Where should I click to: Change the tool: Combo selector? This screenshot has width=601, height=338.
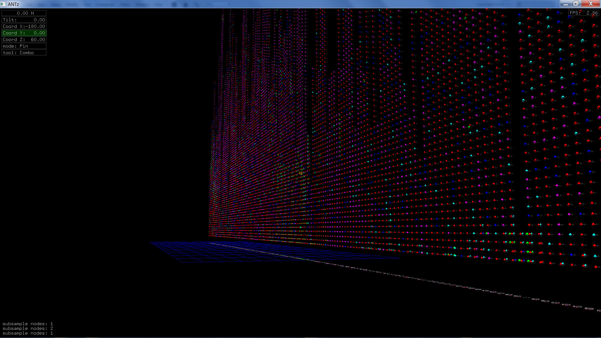click(x=24, y=53)
